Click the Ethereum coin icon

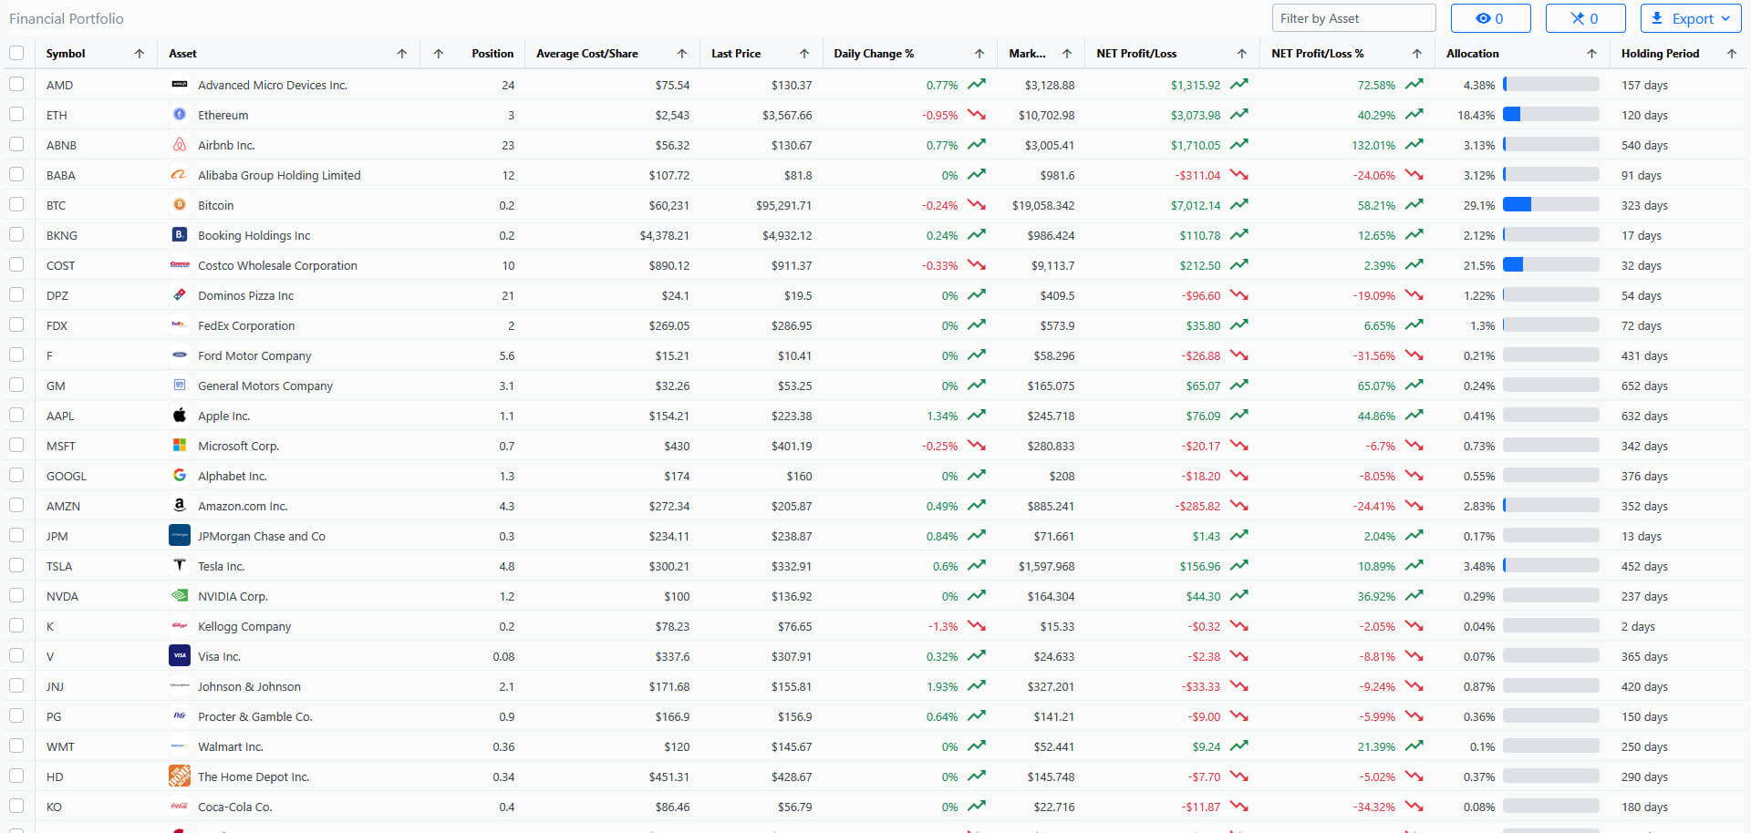[180, 115]
